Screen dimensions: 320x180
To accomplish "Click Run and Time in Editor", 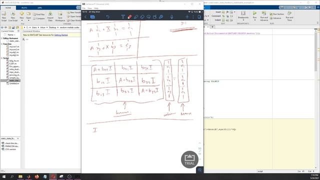I will tap(289, 16).
